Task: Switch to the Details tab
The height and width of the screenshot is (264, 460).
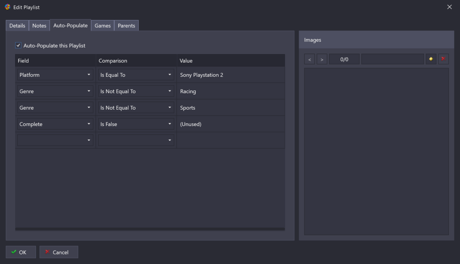Action: pyautogui.click(x=17, y=26)
